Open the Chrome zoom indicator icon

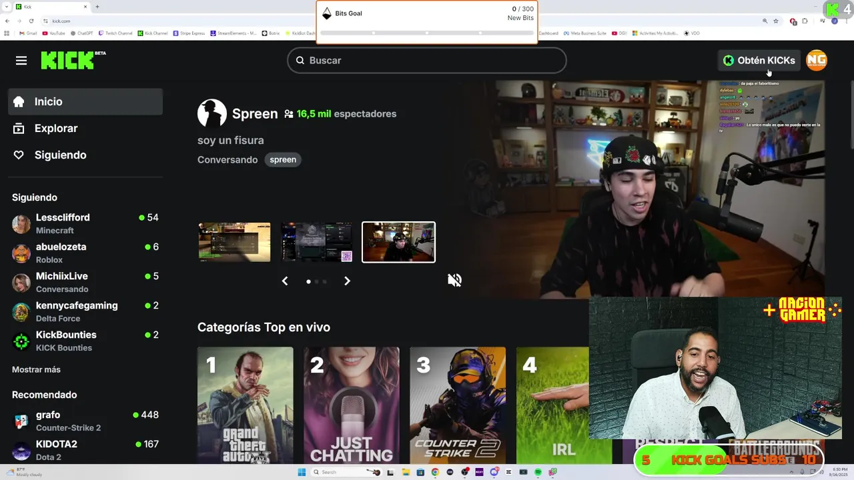click(x=765, y=21)
